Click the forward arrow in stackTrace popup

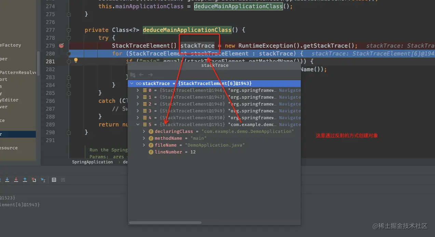pyautogui.click(x=150, y=75)
